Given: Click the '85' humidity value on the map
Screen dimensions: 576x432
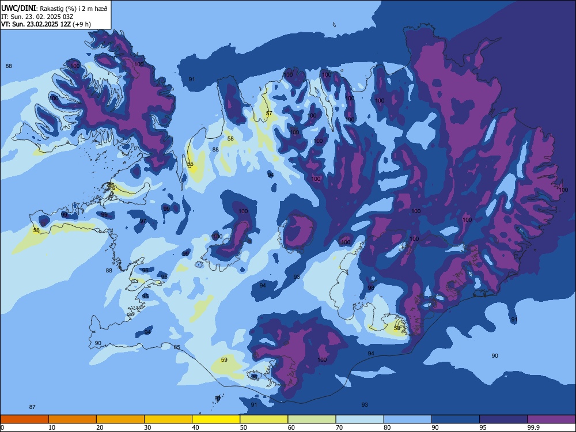Looking at the screenshot, I should coord(177,347).
